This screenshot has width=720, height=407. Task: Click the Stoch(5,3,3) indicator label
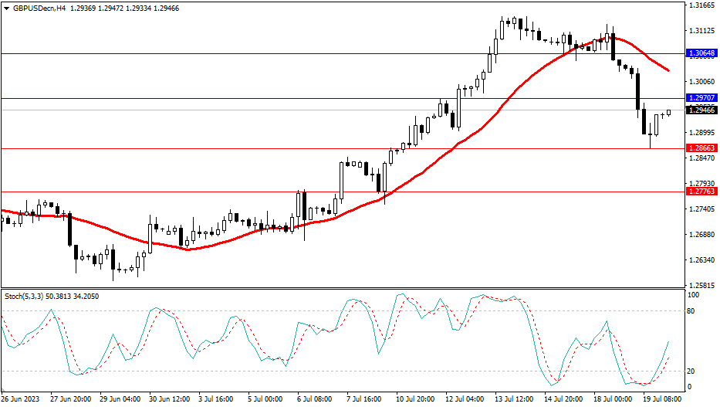pos(29,296)
